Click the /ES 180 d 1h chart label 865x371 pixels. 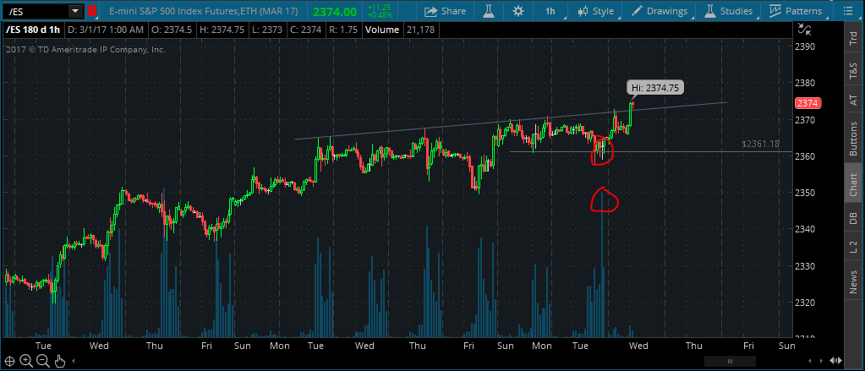pyautogui.click(x=32, y=30)
